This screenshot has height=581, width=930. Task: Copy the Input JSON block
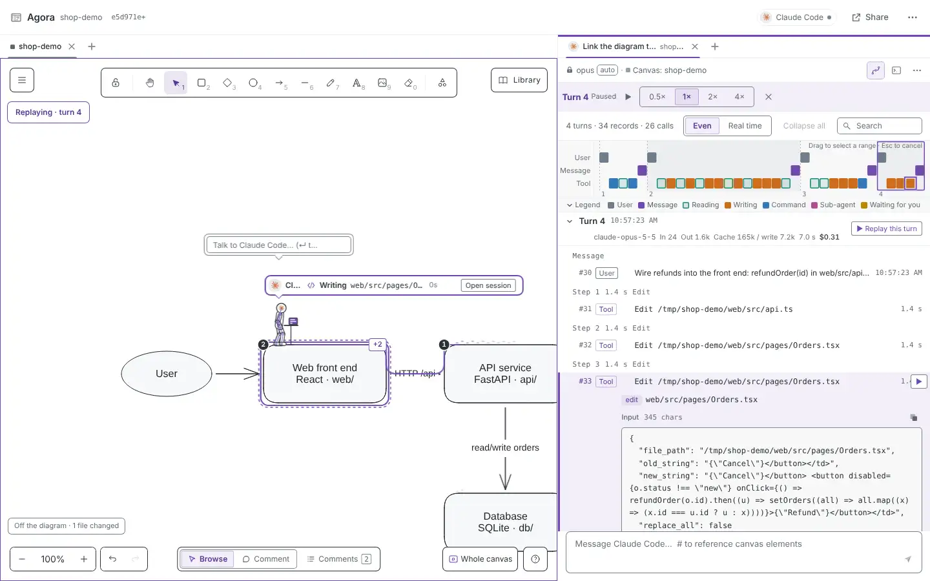pyautogui.click(x=913, y=418)
